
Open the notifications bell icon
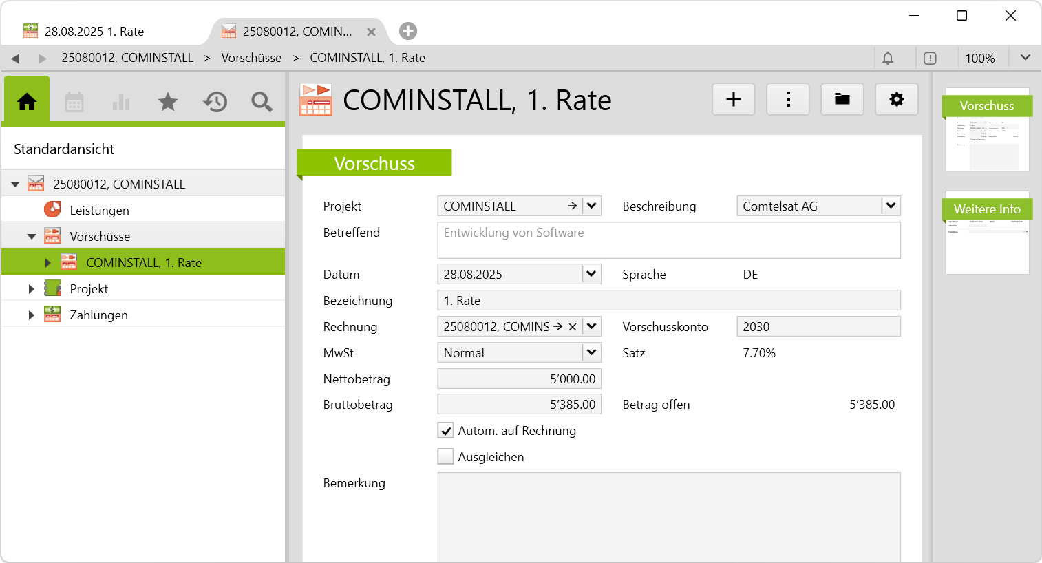point(888,58)
